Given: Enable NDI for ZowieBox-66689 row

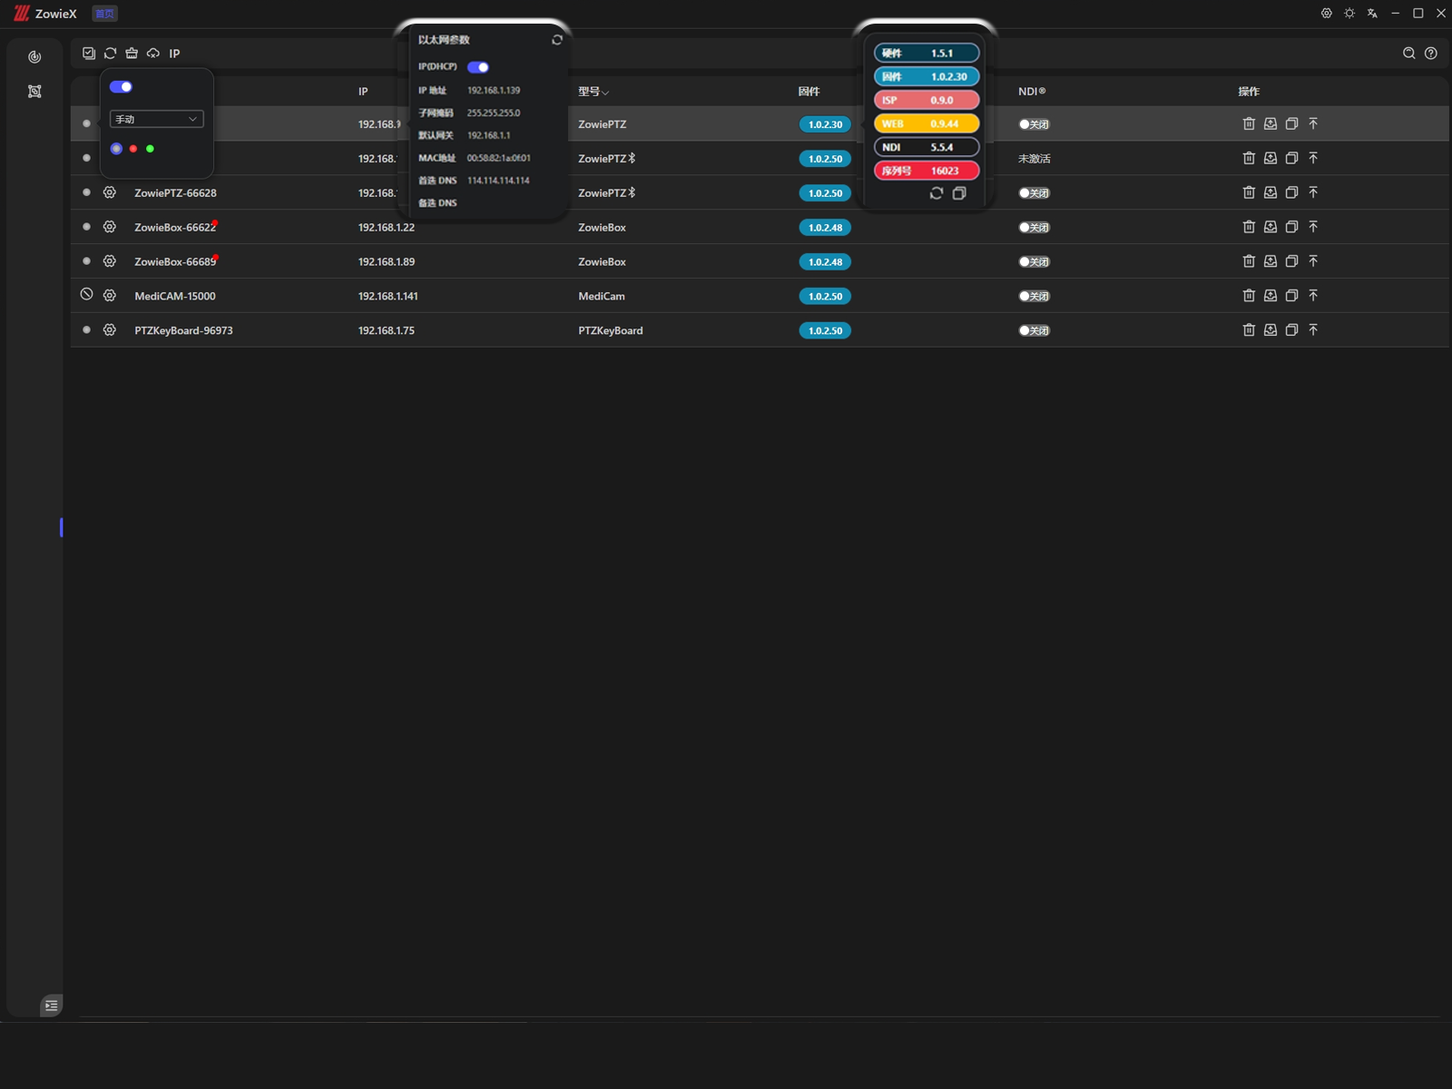Looking at the screenshot, I should (x=1034, y=262).
